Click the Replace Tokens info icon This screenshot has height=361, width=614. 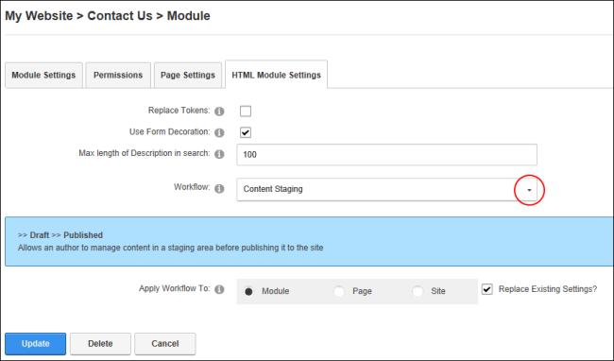[x=220, y=112]
